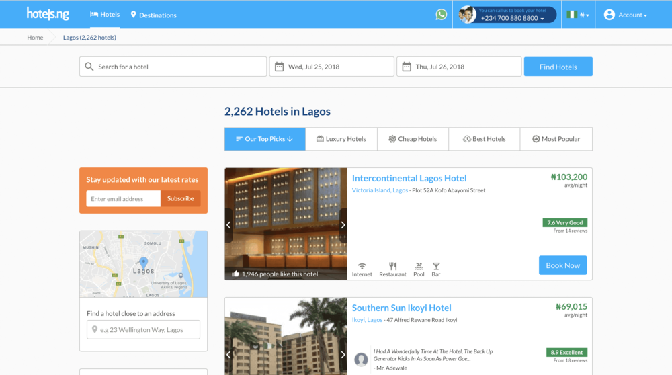The image size is (672, 375).
Task: Open Southern Sun Ikoyi hotel photo
Action: click(286, 337)
